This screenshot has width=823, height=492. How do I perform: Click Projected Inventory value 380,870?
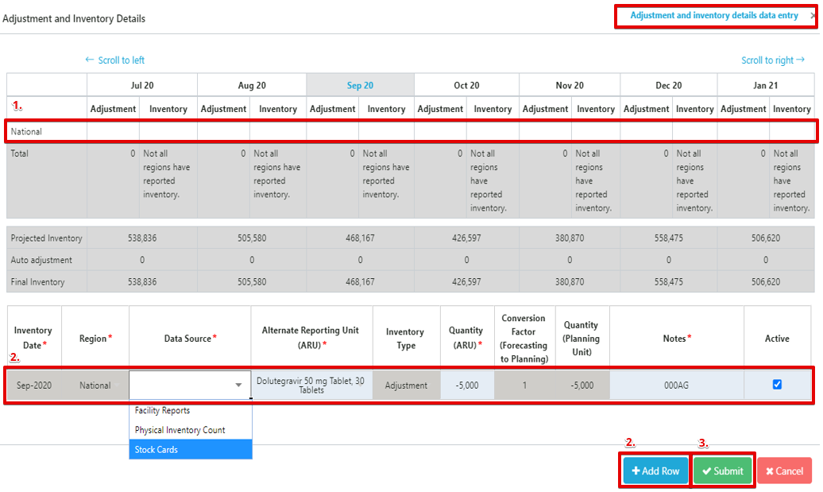coord(570,238)
